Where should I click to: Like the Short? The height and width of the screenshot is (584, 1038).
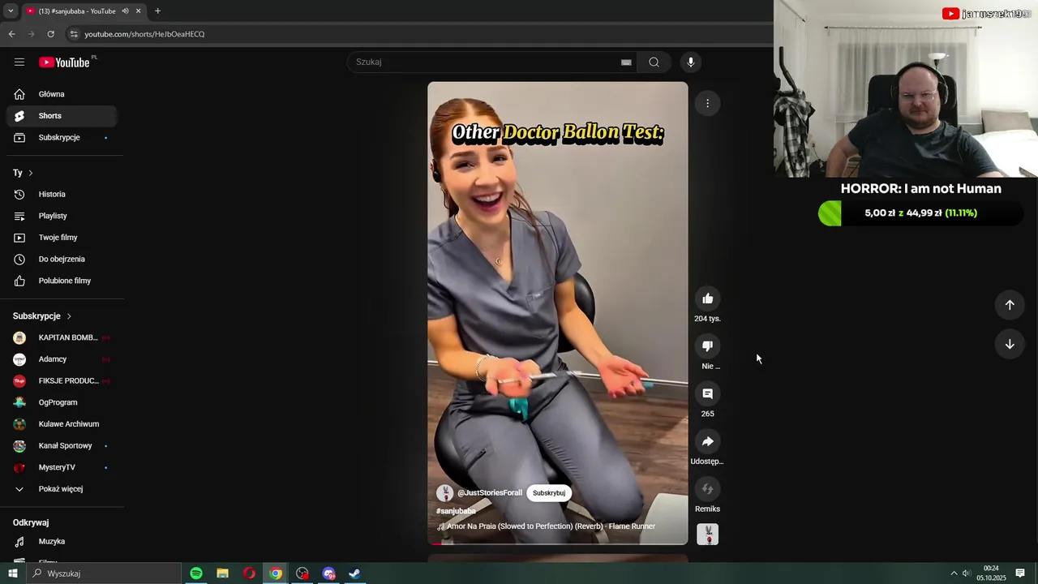click(707, 298)
